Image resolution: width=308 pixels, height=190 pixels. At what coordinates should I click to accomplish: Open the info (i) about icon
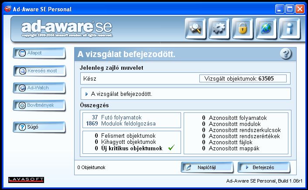click(x=290, y=28)
